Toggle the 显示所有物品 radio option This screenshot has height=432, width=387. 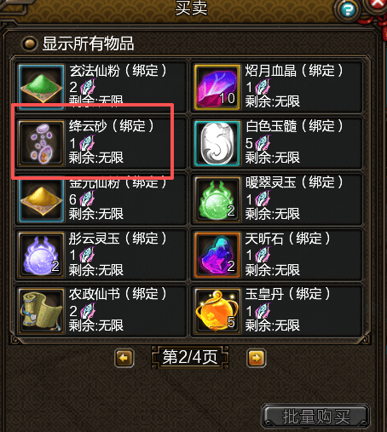[29, 44]
